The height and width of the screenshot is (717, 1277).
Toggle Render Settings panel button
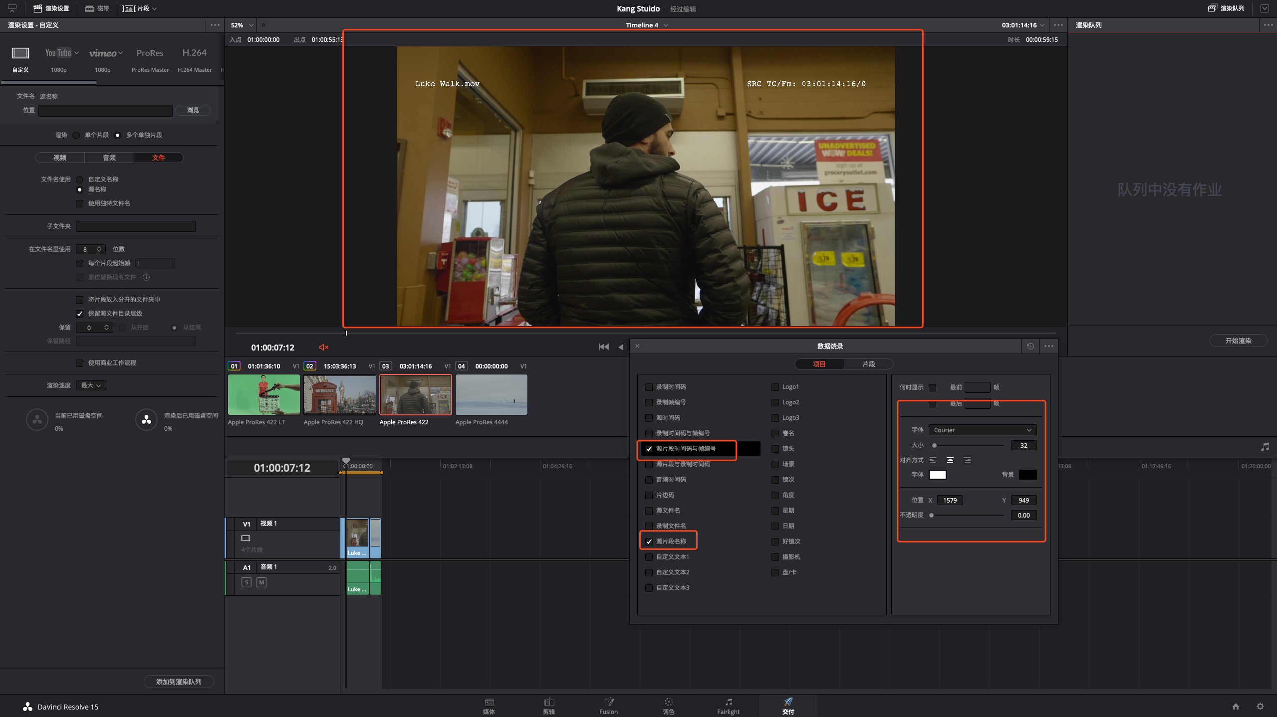[51, 8]
